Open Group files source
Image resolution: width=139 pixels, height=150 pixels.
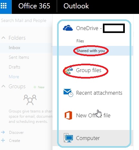[x=89, y=70]
